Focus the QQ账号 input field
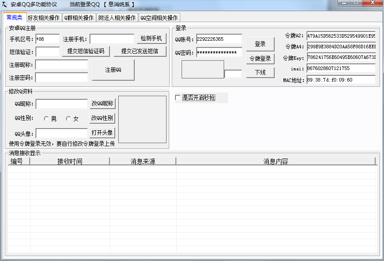 pyautogui.click(x=219, y=39)
